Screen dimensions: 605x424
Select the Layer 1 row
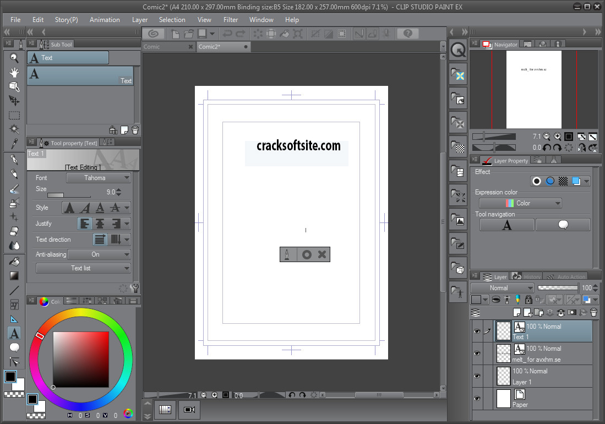click(543, 376)
